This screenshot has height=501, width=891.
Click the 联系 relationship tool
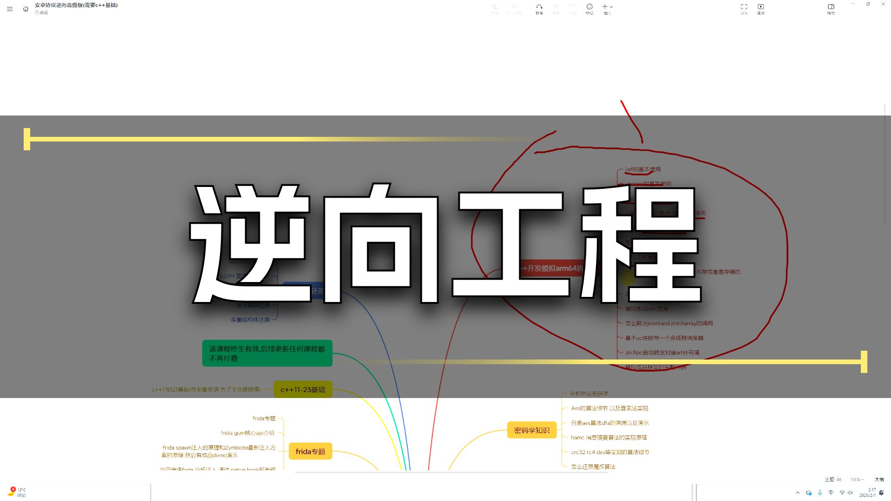coord(539,9)
